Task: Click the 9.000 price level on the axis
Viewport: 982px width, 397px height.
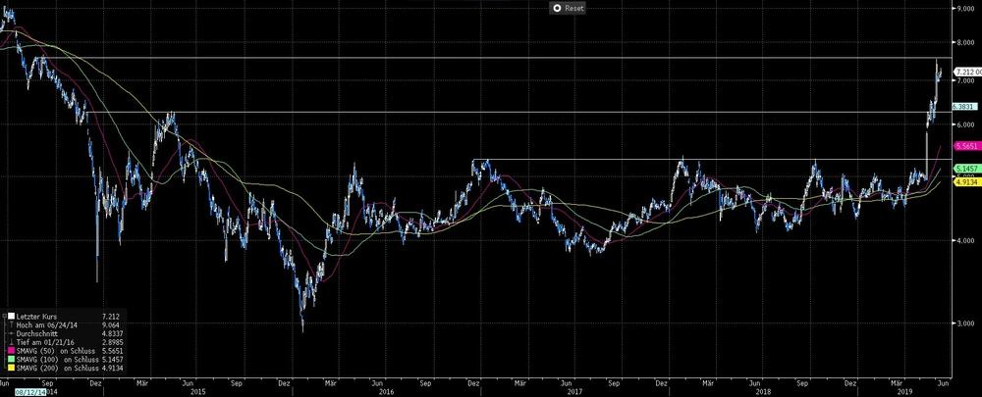Action: [966, 9]
